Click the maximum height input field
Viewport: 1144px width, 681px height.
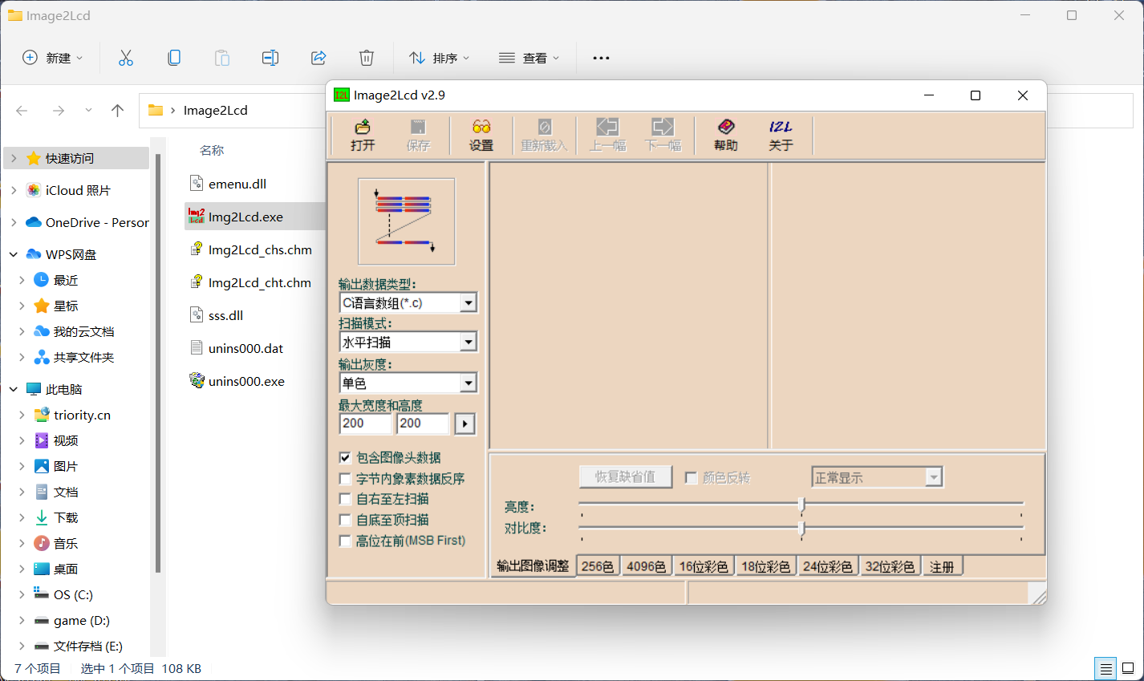click(423, 424)
